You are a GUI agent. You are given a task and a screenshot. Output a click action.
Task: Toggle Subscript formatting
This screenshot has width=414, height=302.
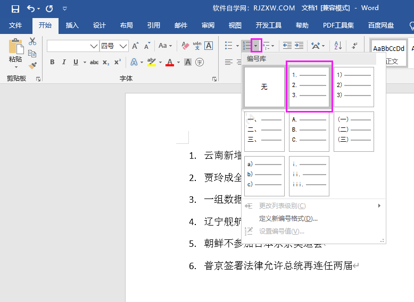(106, 63)
